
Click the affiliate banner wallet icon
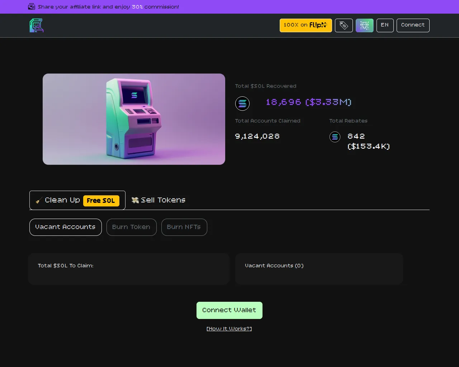pos(32,7)
